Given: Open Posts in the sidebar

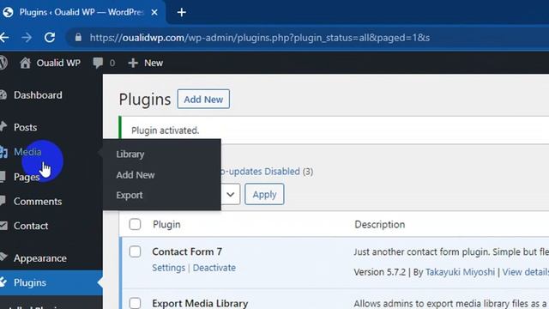Looking at the screenshot, I should [x=25, y=127].
